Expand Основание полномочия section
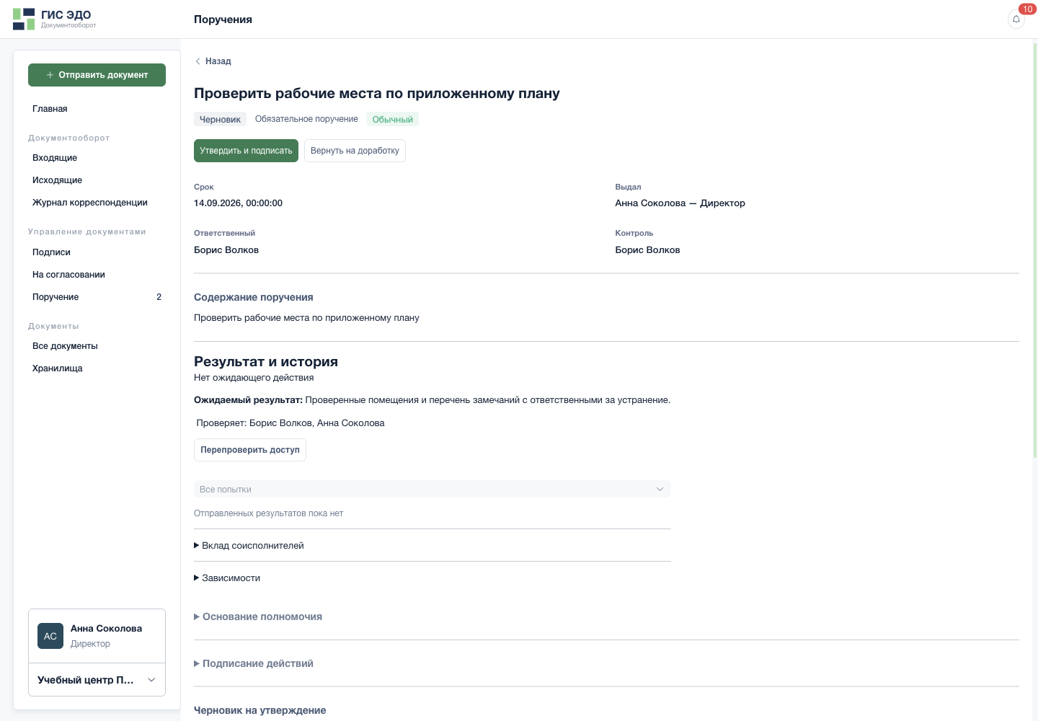 click(258, 616)
